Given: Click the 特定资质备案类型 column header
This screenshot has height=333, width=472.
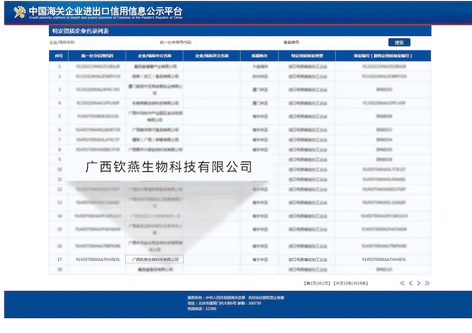Looking at the screenshot, I should [x=307, y=56].
